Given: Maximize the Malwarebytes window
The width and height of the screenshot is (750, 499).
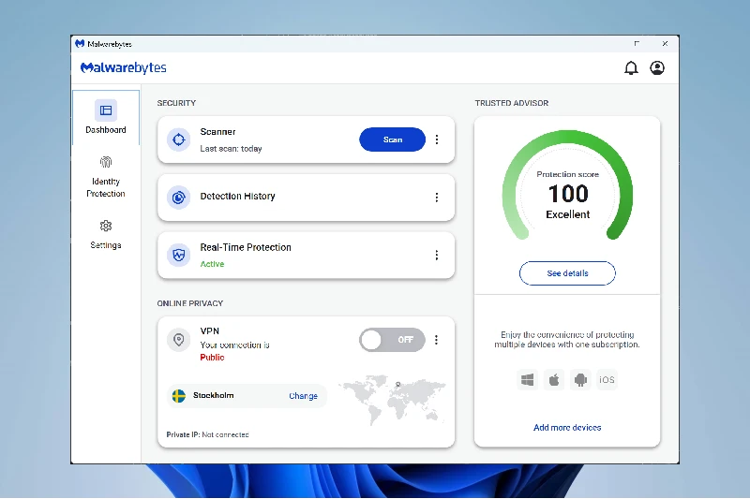Looking at the screenshot, I should click(x=637, y=43).
